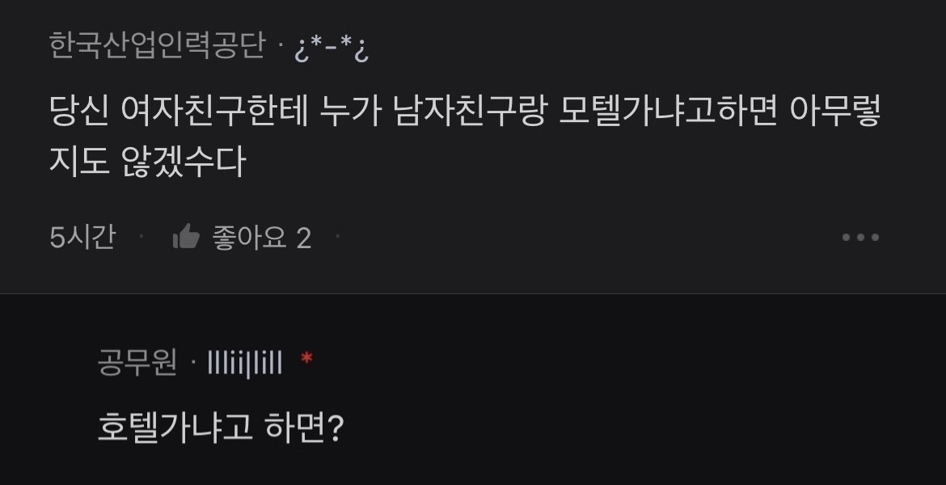Click the word "지도" on the second line
The height and width of the screenshot is (485, 946).
(78, 161)
